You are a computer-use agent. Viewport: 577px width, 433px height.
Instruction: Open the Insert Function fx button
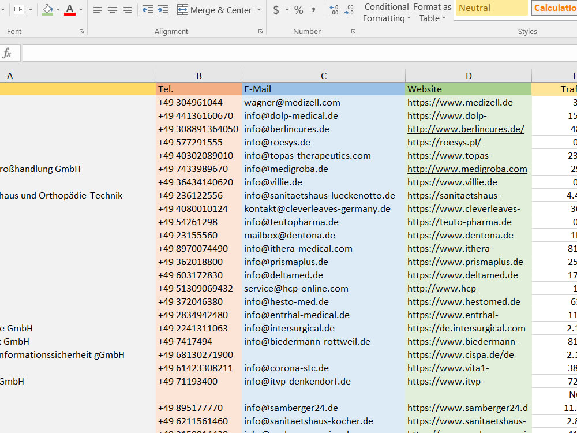coord(7,52)
